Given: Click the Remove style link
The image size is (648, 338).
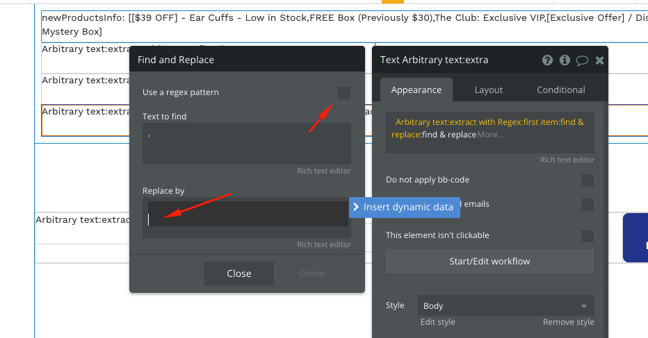Looking at the screenshot, I should point(568,322).
